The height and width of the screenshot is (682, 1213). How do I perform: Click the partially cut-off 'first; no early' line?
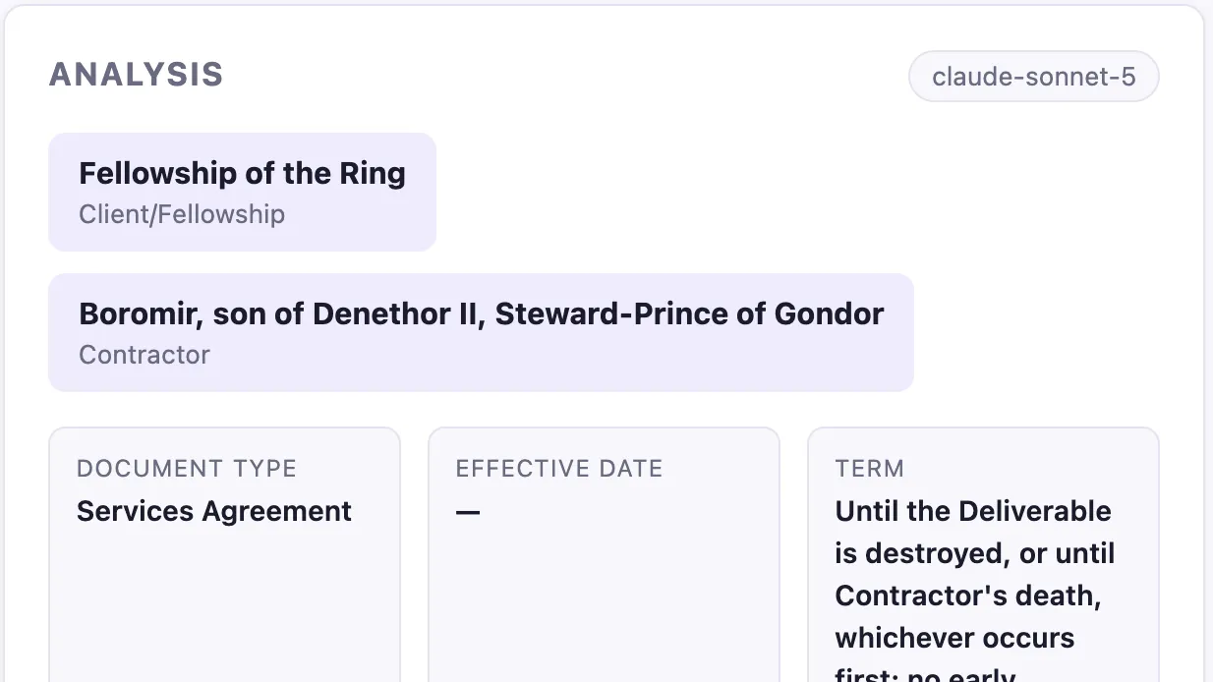[925, 674]
